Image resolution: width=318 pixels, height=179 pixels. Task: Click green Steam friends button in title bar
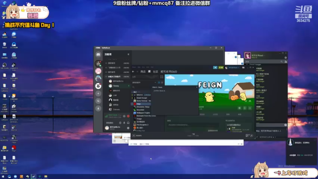tap(221, 68)
